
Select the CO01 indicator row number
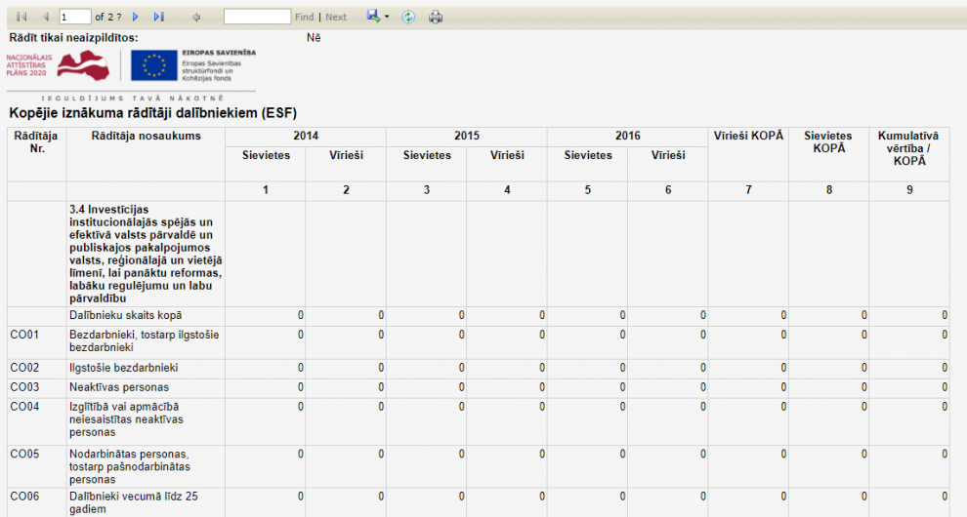coord(24,335)
